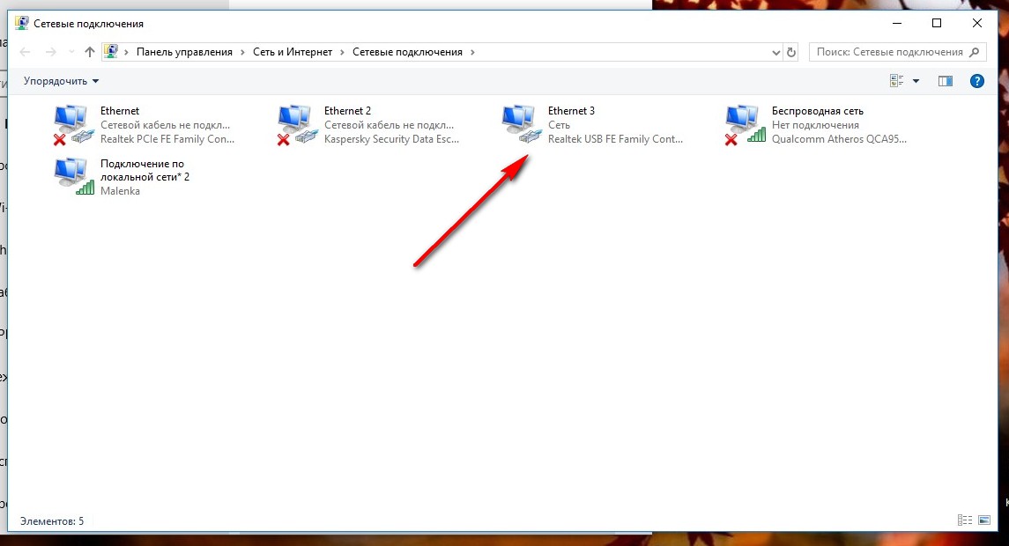Select the Подключение по локальной сети* 2 icon
1009x546 pixels.
pos(74,177)
